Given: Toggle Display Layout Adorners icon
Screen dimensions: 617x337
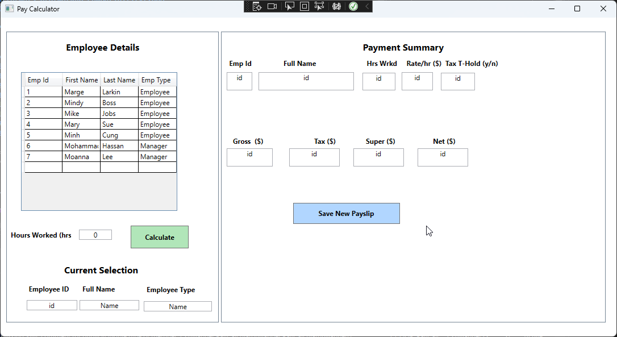Looking at the screenshot, I should pos(305,6).
